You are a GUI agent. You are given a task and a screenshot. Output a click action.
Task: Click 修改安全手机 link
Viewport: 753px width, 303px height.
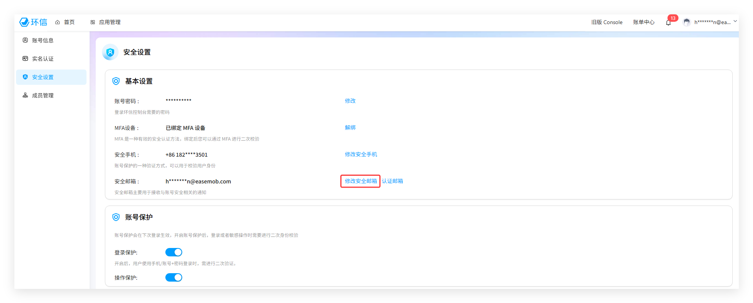(x=361, y=154)
